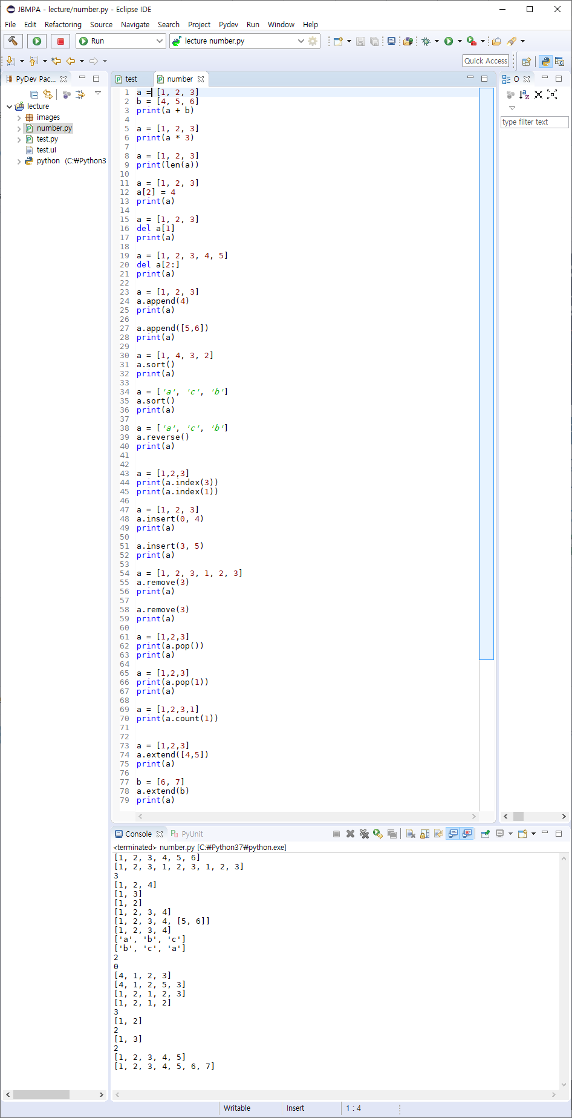This screenshot has height=1118, width=572.
Task: Click Pin Console icon
Action: [x=485, y=834]
